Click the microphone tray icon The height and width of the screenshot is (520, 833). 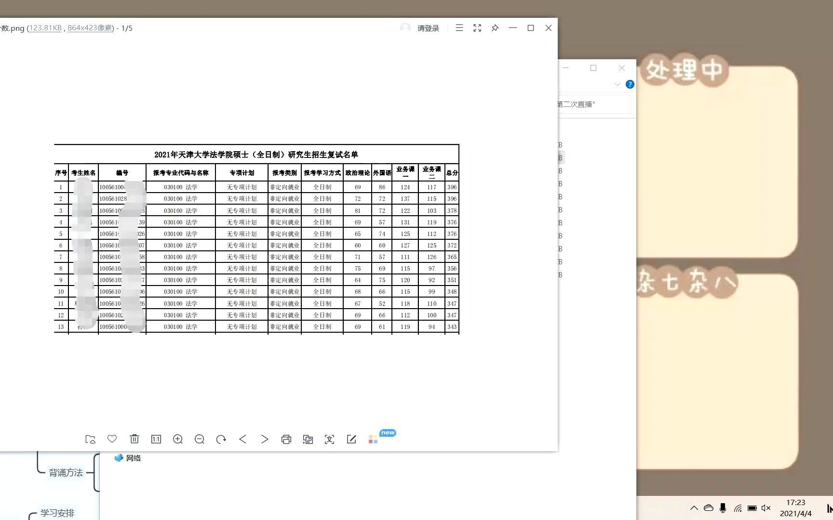[723, 508]
